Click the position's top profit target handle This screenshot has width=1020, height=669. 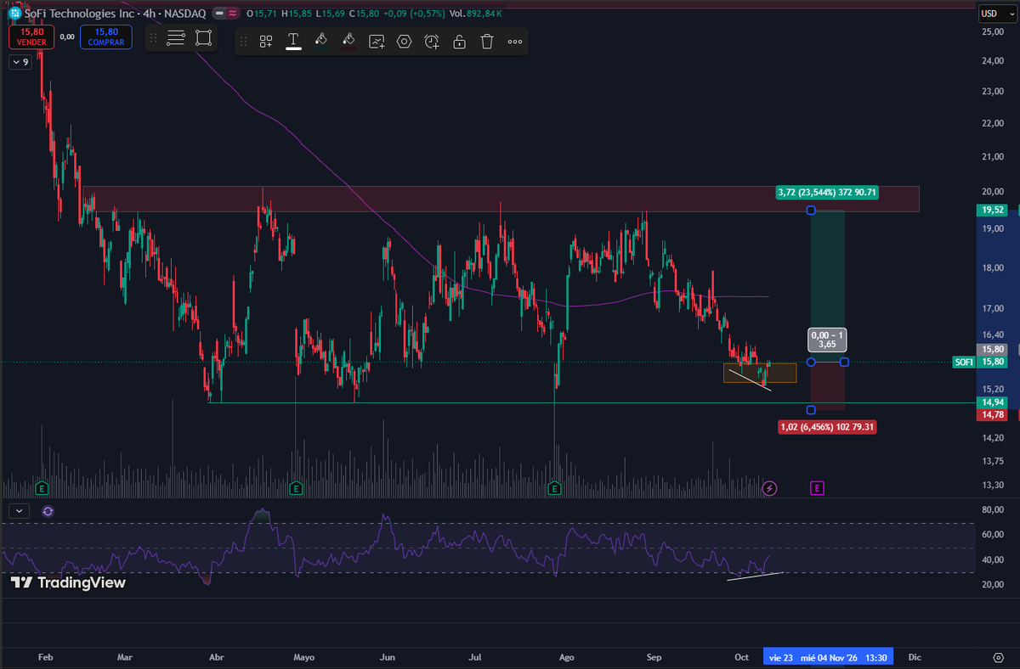click(811, 210)
